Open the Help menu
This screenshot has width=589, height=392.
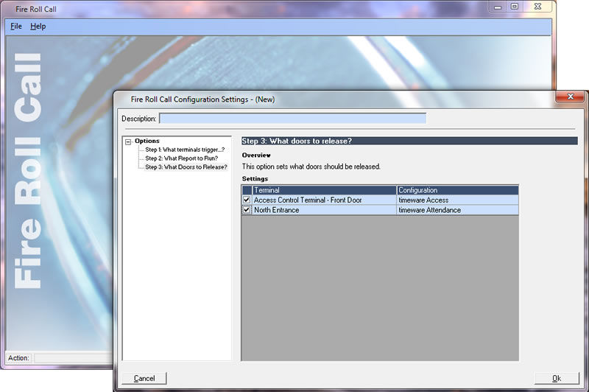[38, 27]
